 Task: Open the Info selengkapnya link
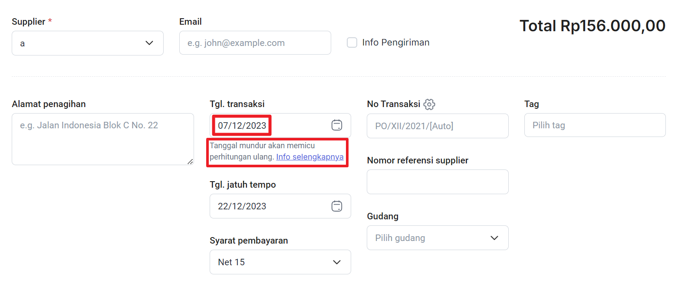(310, 157)
